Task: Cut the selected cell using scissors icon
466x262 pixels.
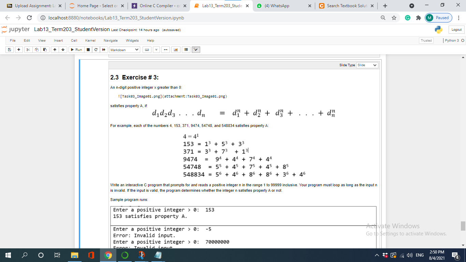Action: (28, 49)
